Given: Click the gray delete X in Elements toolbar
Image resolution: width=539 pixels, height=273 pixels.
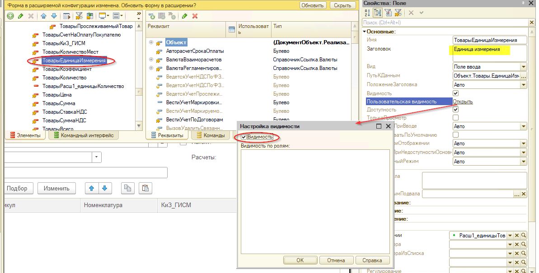Looking at the screenshot, I should (x=31, y=16).
